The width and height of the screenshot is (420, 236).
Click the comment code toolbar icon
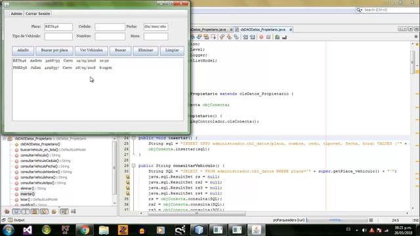pyautogui.click(x=277, y=37)
